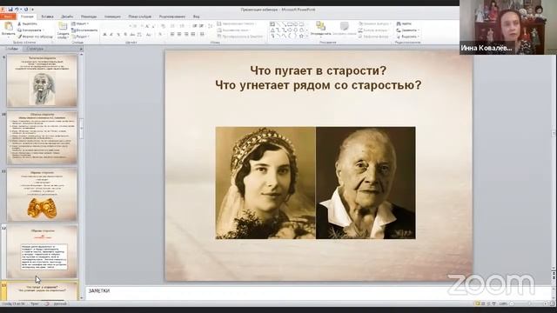Convert to SmartArt graphic
Screen dimensions: 557x313
click(x=240, y=37)
